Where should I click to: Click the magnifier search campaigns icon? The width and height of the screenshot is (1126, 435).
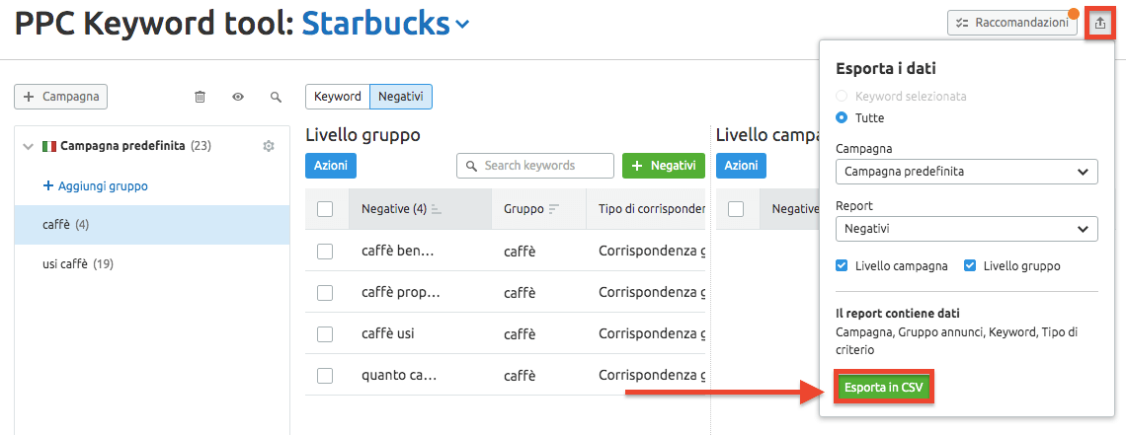click(x=276, y=97)
